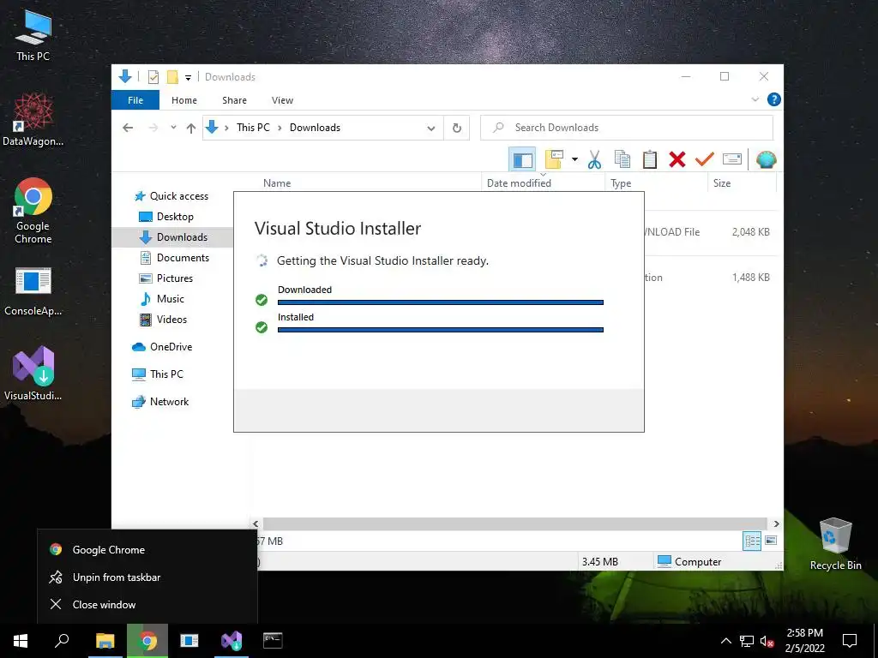Click the globe shell icon in toolbar
Screen dimensions: 878x658
(766, 159)
